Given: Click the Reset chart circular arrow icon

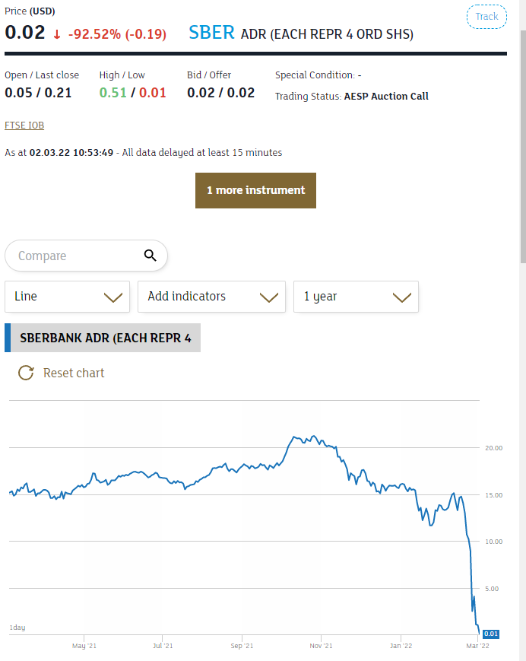Looking at the screenshot, I should pyautogui.click(x=26, y=373).
